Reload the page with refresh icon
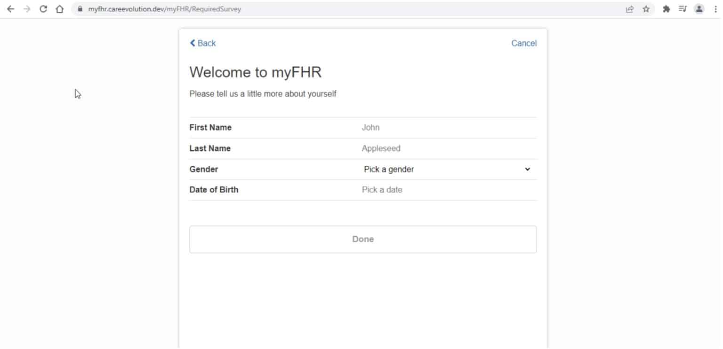 pos(43,9)
